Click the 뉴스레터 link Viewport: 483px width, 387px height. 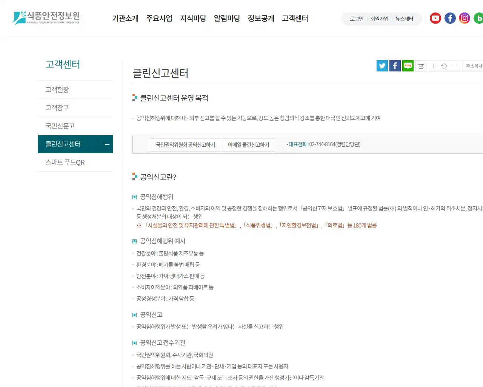click(405, 19)
